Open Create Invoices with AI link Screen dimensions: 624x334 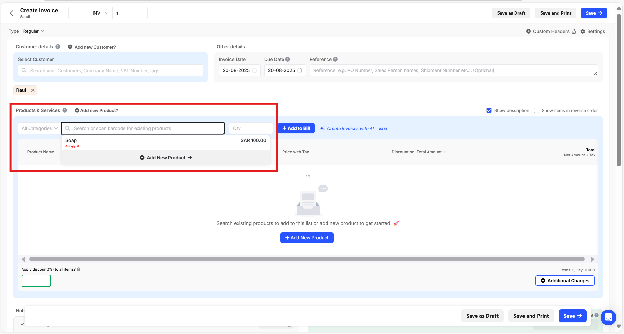[350, 128]
